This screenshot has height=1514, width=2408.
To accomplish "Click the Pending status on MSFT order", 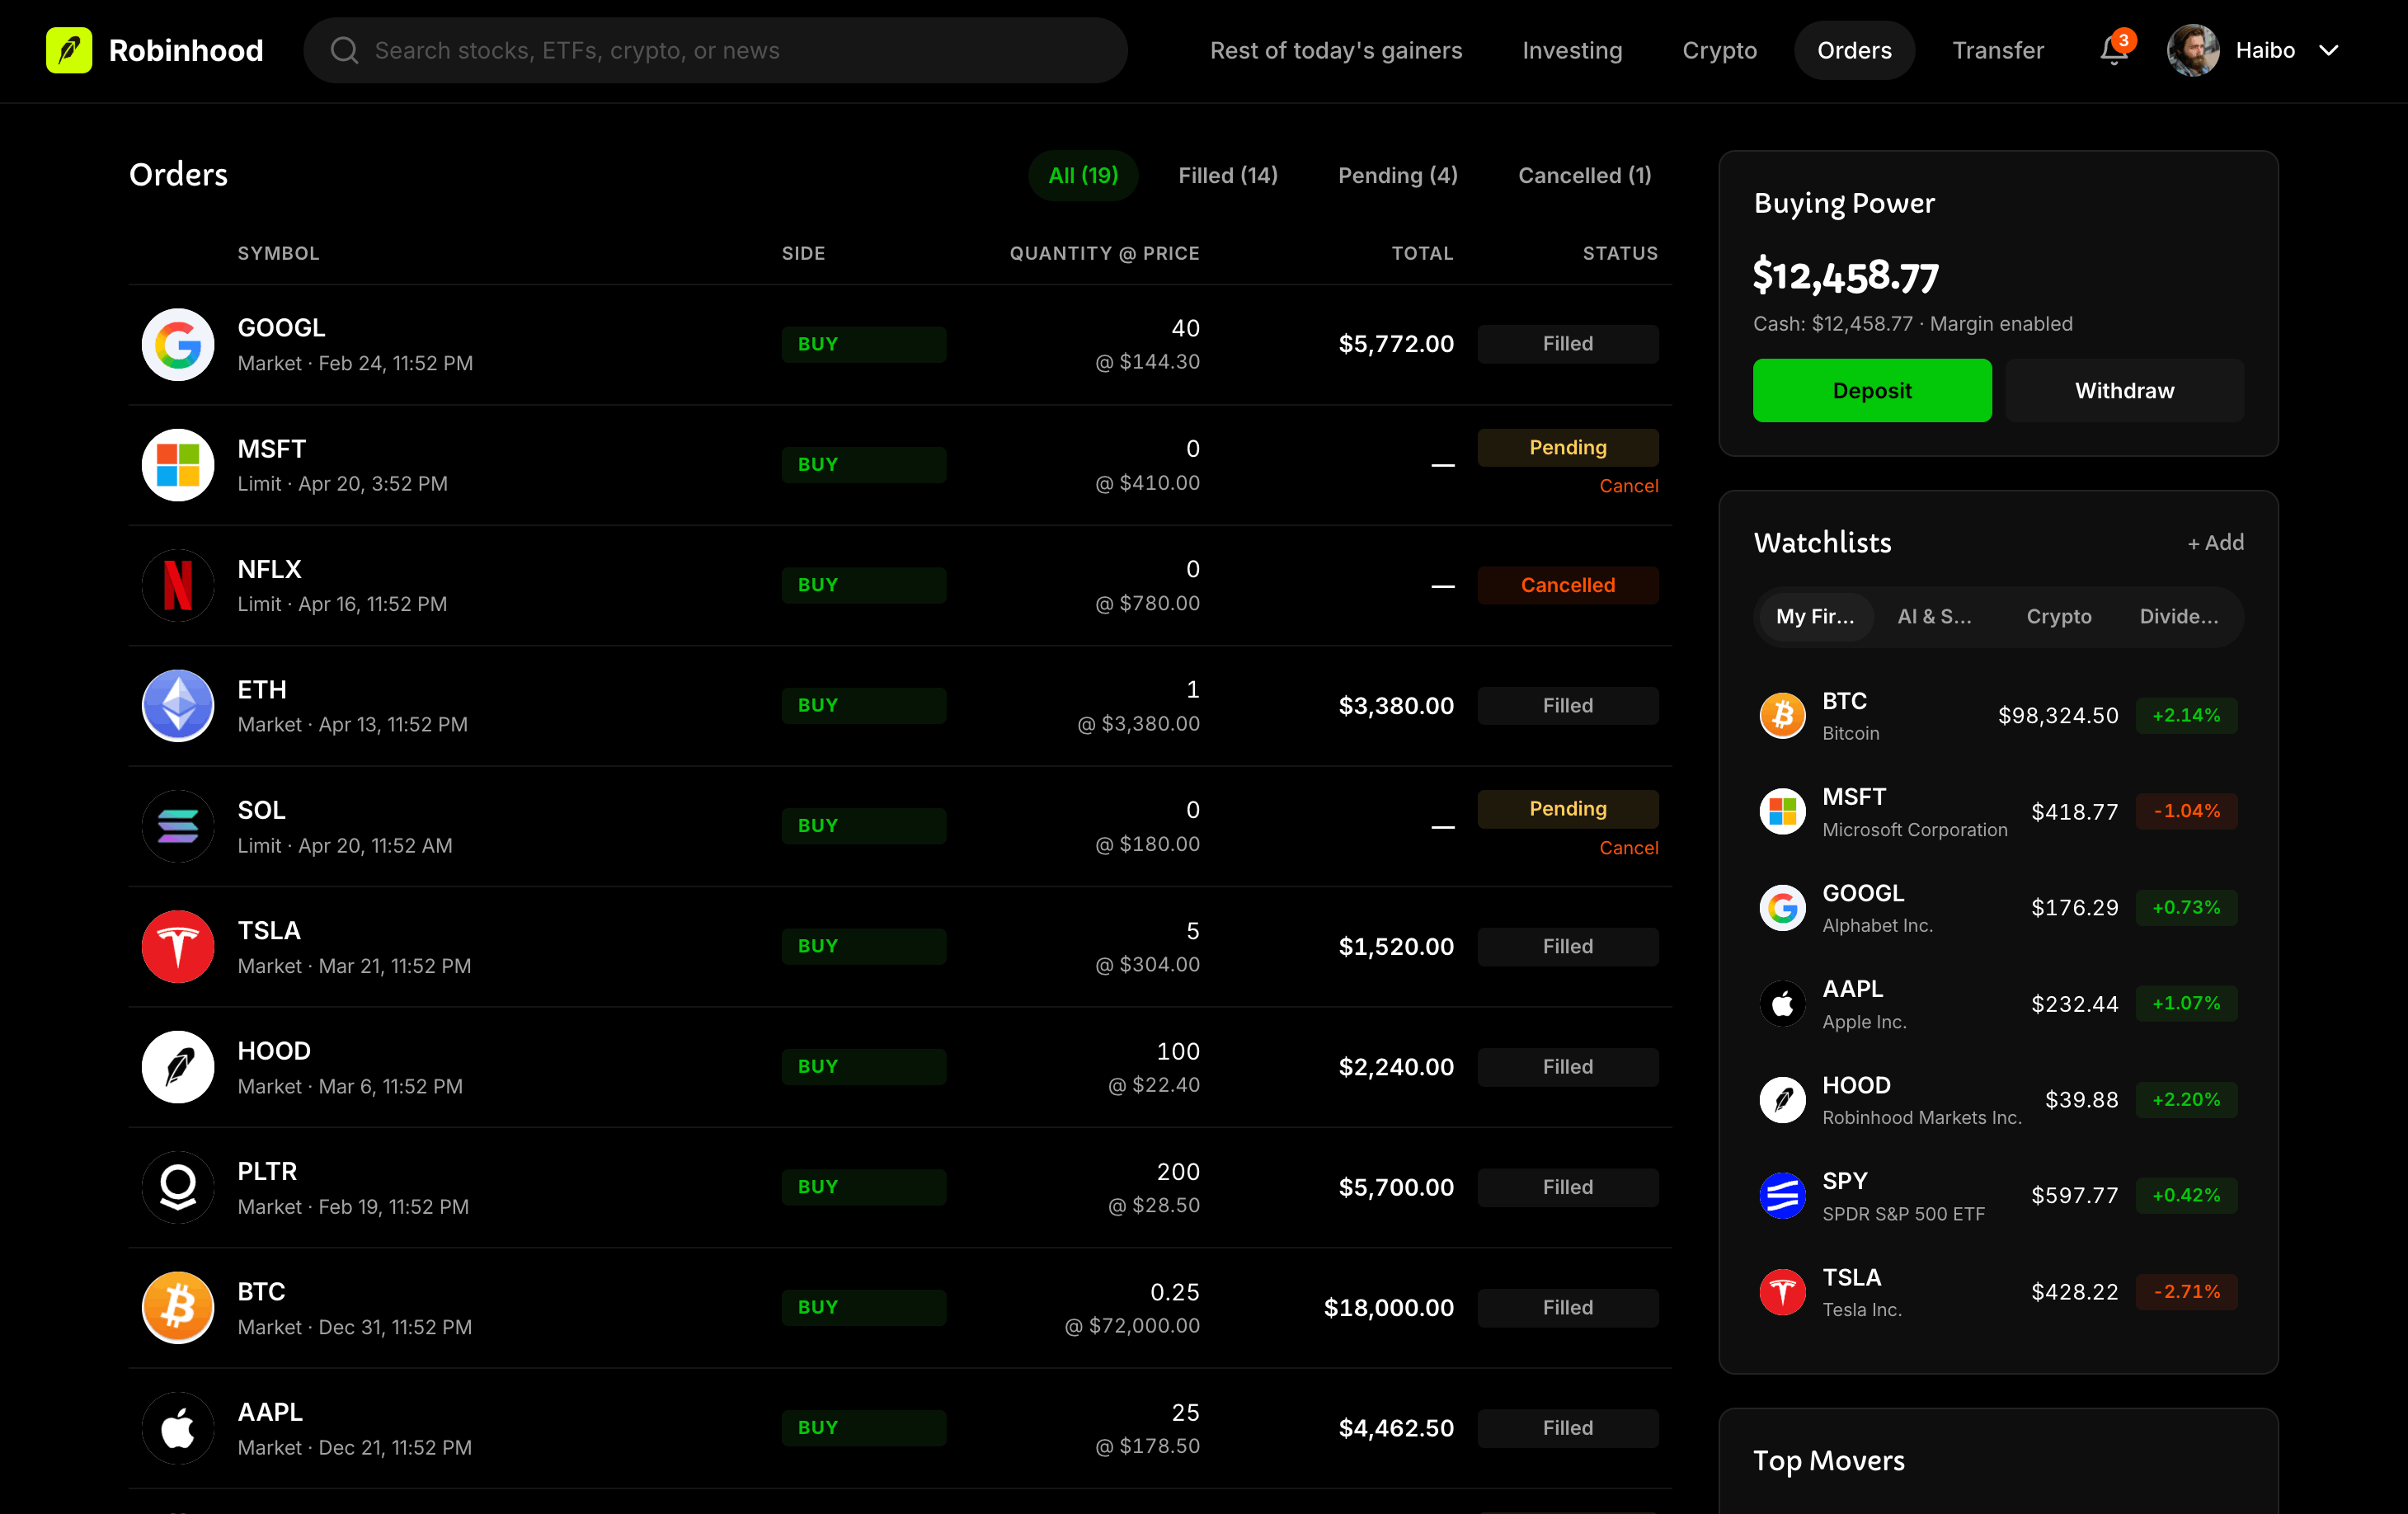I will point(1567,448).
